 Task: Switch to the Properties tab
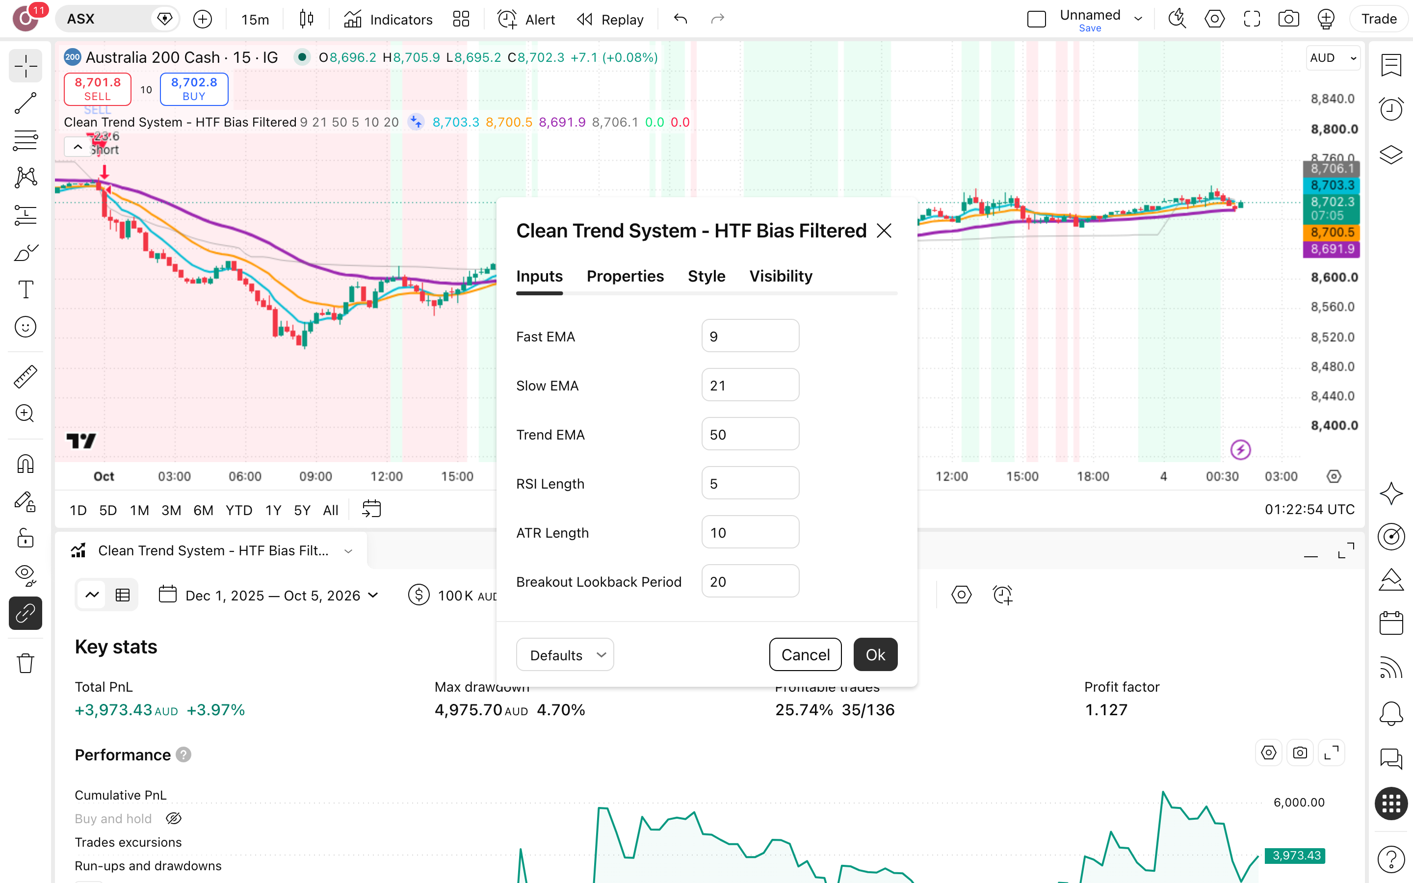(x=626, y=276)
